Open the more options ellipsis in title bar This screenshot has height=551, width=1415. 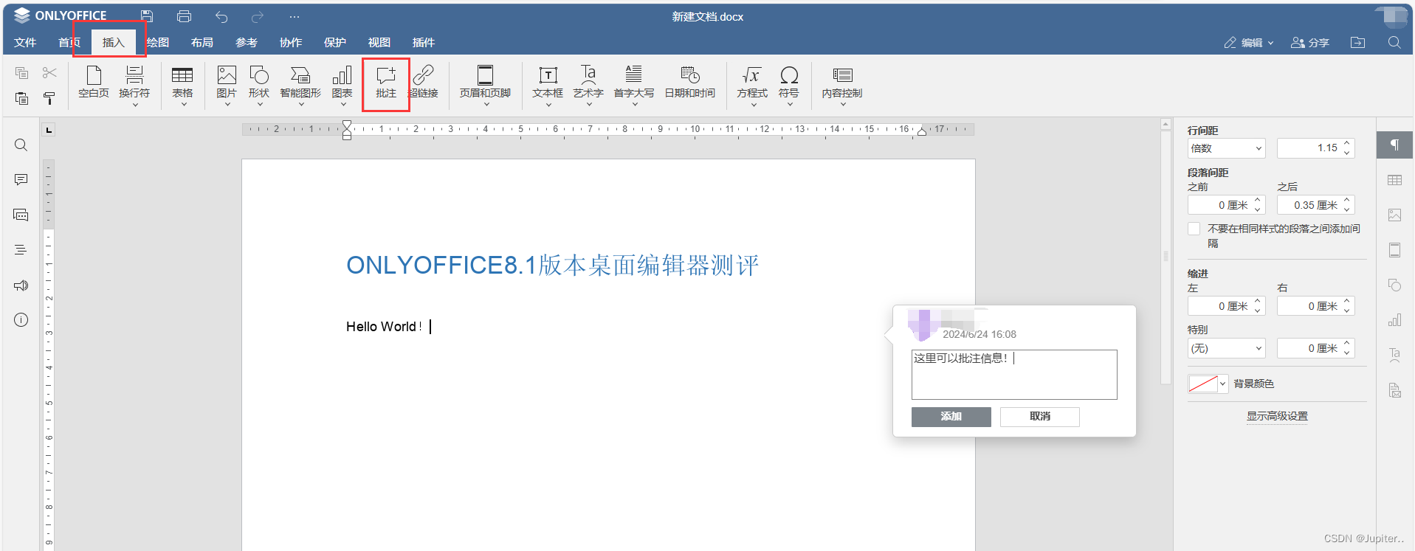pyautogui.click(x=295, y=16)
